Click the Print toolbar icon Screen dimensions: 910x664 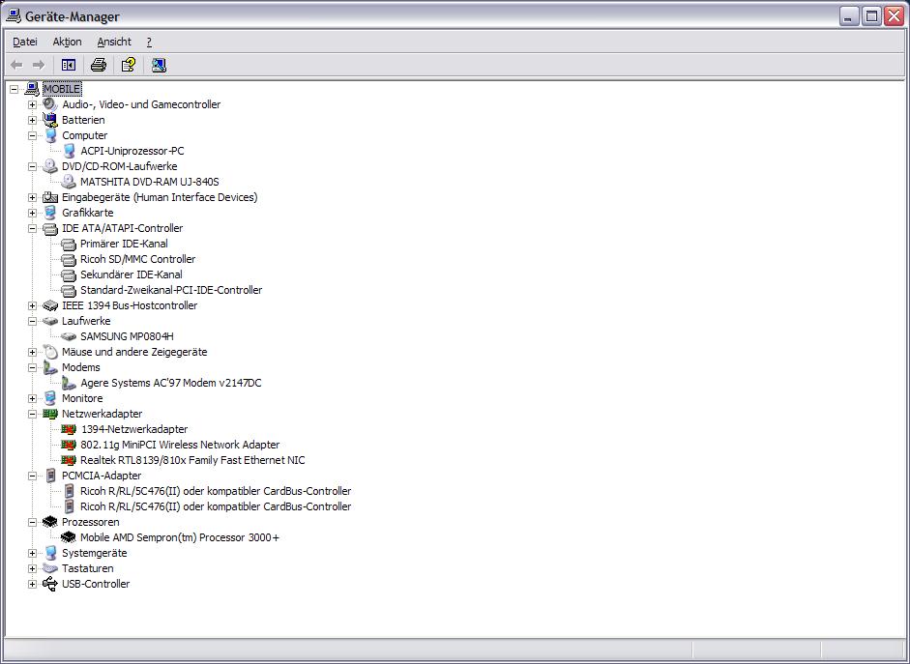click(99, 65)
